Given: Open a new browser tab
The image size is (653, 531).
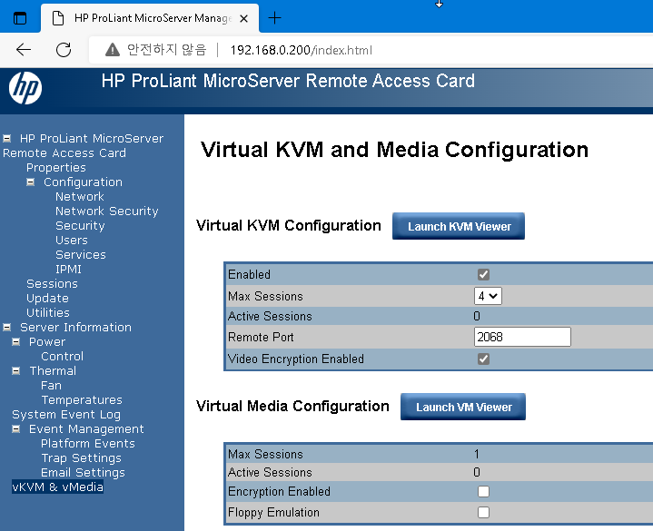Looking at the screenshot, I should click(274, 18).
